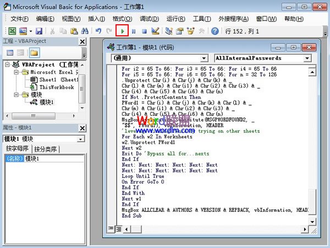Switch to the 按字母序 tab
Viewport: 330px width, 248px height.
point(17,148)
